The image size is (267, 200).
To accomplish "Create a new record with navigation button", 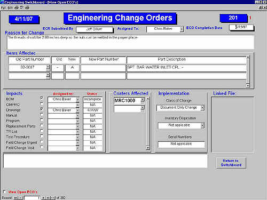I will tap(53, 198).
